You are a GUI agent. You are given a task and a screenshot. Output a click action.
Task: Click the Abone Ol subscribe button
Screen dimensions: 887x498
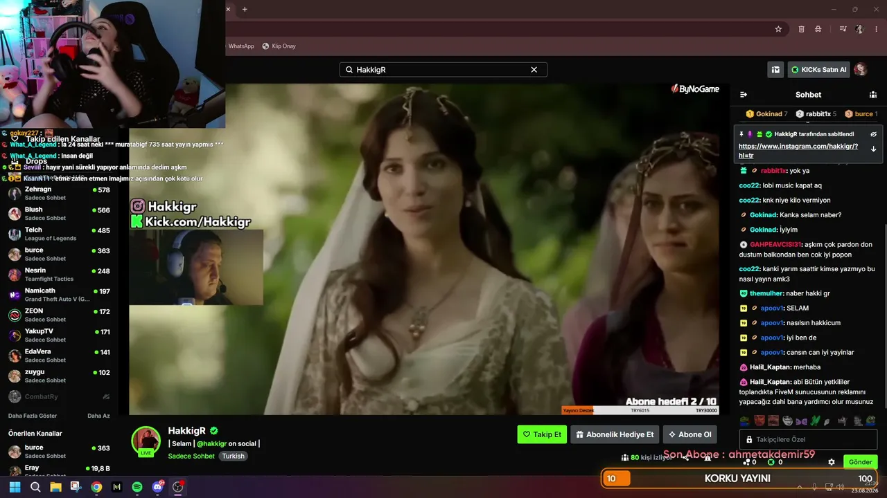690,434
